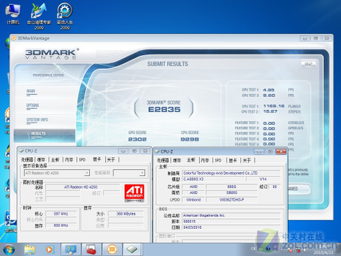
Task: Switch to 主板 tab in left CPU-Z
Action: 55,160
